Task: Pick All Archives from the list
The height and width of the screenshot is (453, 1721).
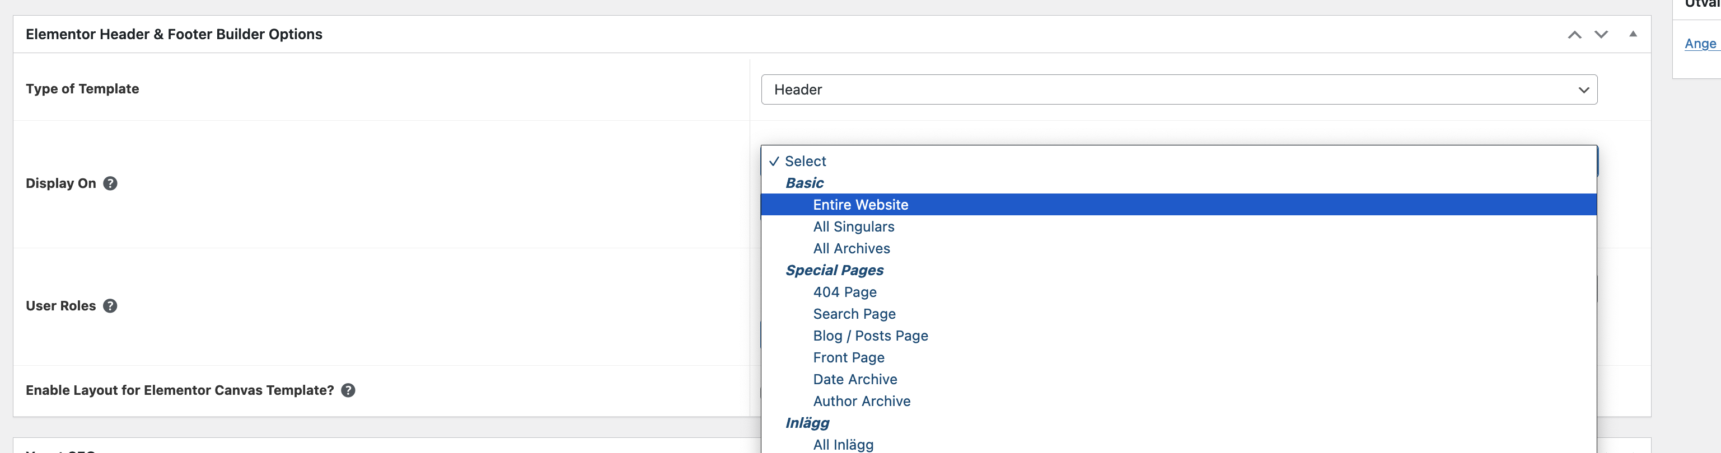Action: [851, 249]
